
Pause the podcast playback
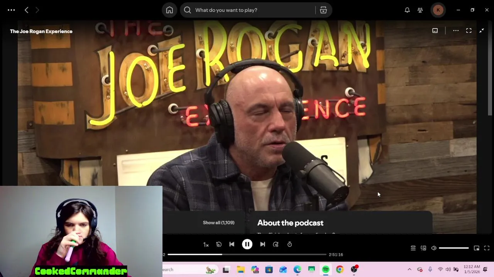247,244
